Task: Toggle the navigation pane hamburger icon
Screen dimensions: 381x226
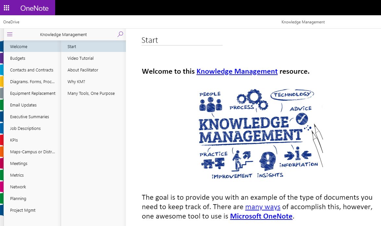Action: pos(10,34)
